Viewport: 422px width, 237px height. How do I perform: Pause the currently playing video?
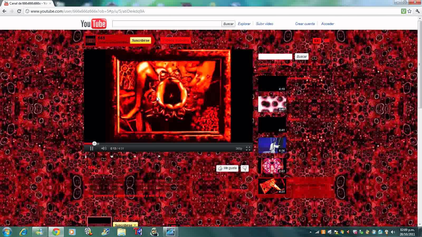coord(92,148)
